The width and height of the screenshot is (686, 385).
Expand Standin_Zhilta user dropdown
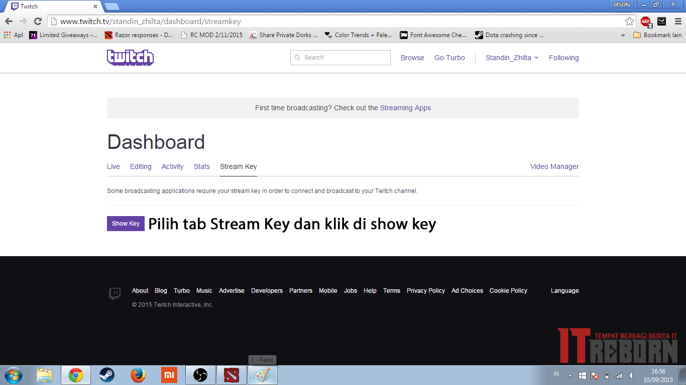pyautogui.click(x=512, y=58)
